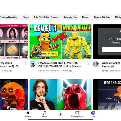This screenshot has width=121, height=121.
Task: Open the 'When a Hacker' video title
Action: [x=111, y=65]
